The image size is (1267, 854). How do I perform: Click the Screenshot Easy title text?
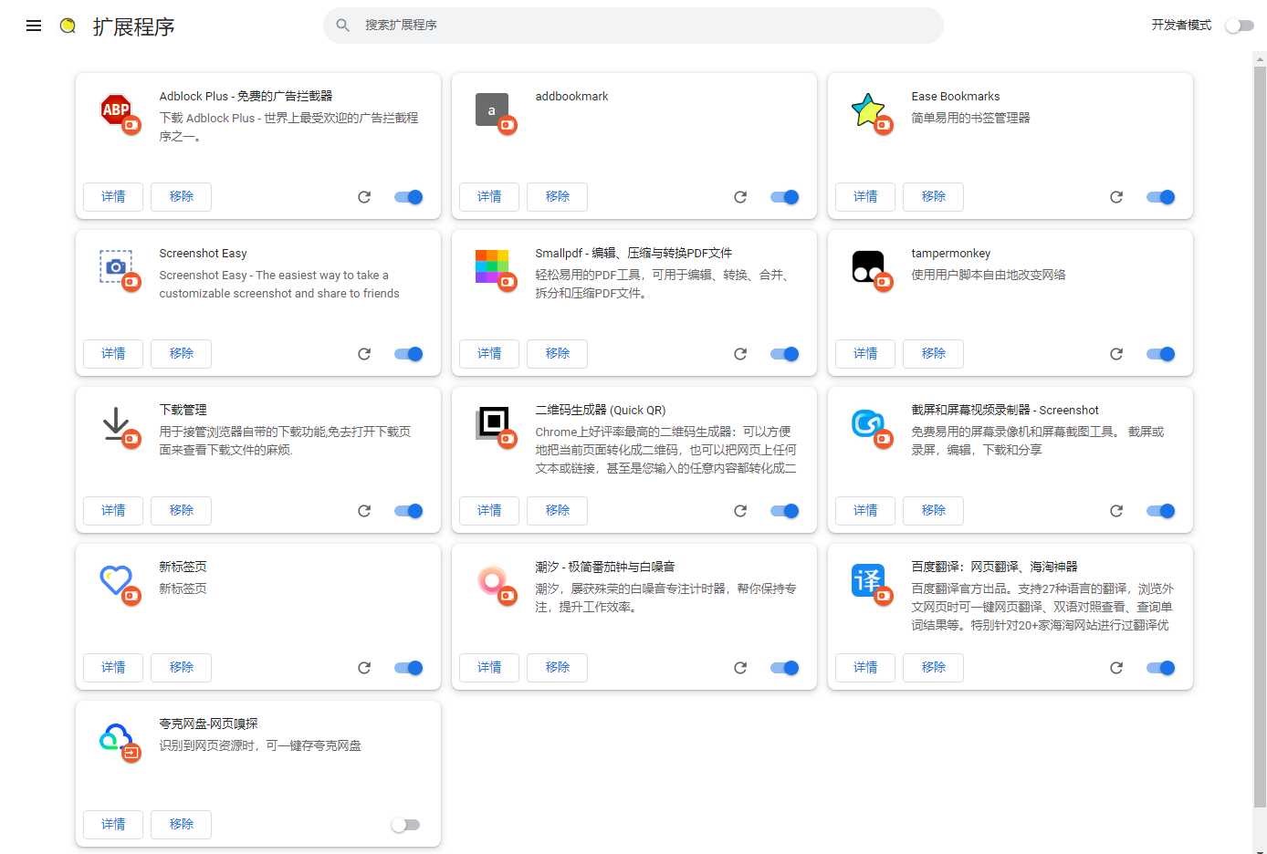point(203,254)
